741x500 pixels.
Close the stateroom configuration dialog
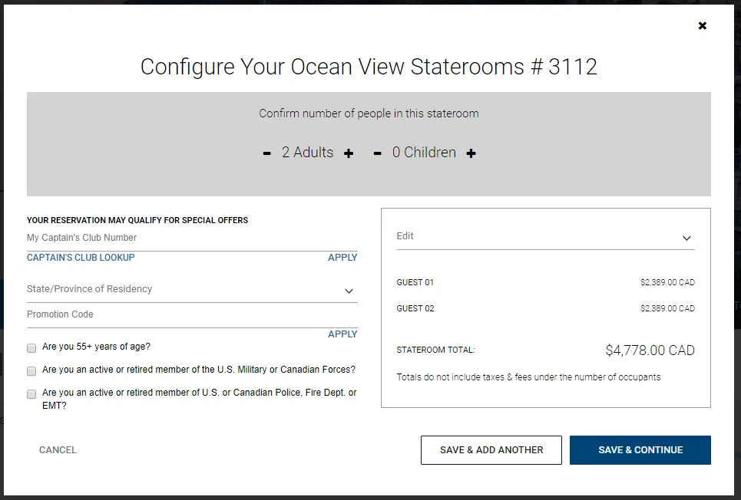pos(702,26)
